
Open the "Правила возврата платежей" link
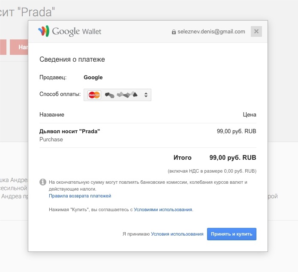80,196
